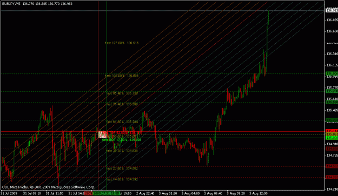
Task: Click 134.210 at bottom of price scale
Action: click(332, 189)
